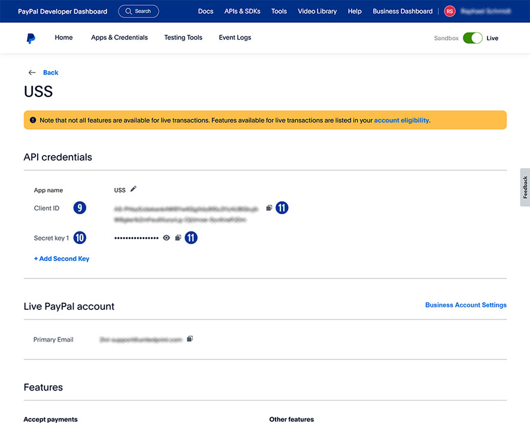Image resolution: width=530 pixels, height=423 pixels.
Task: Click the back arrow icon
Action: point(32,72)
